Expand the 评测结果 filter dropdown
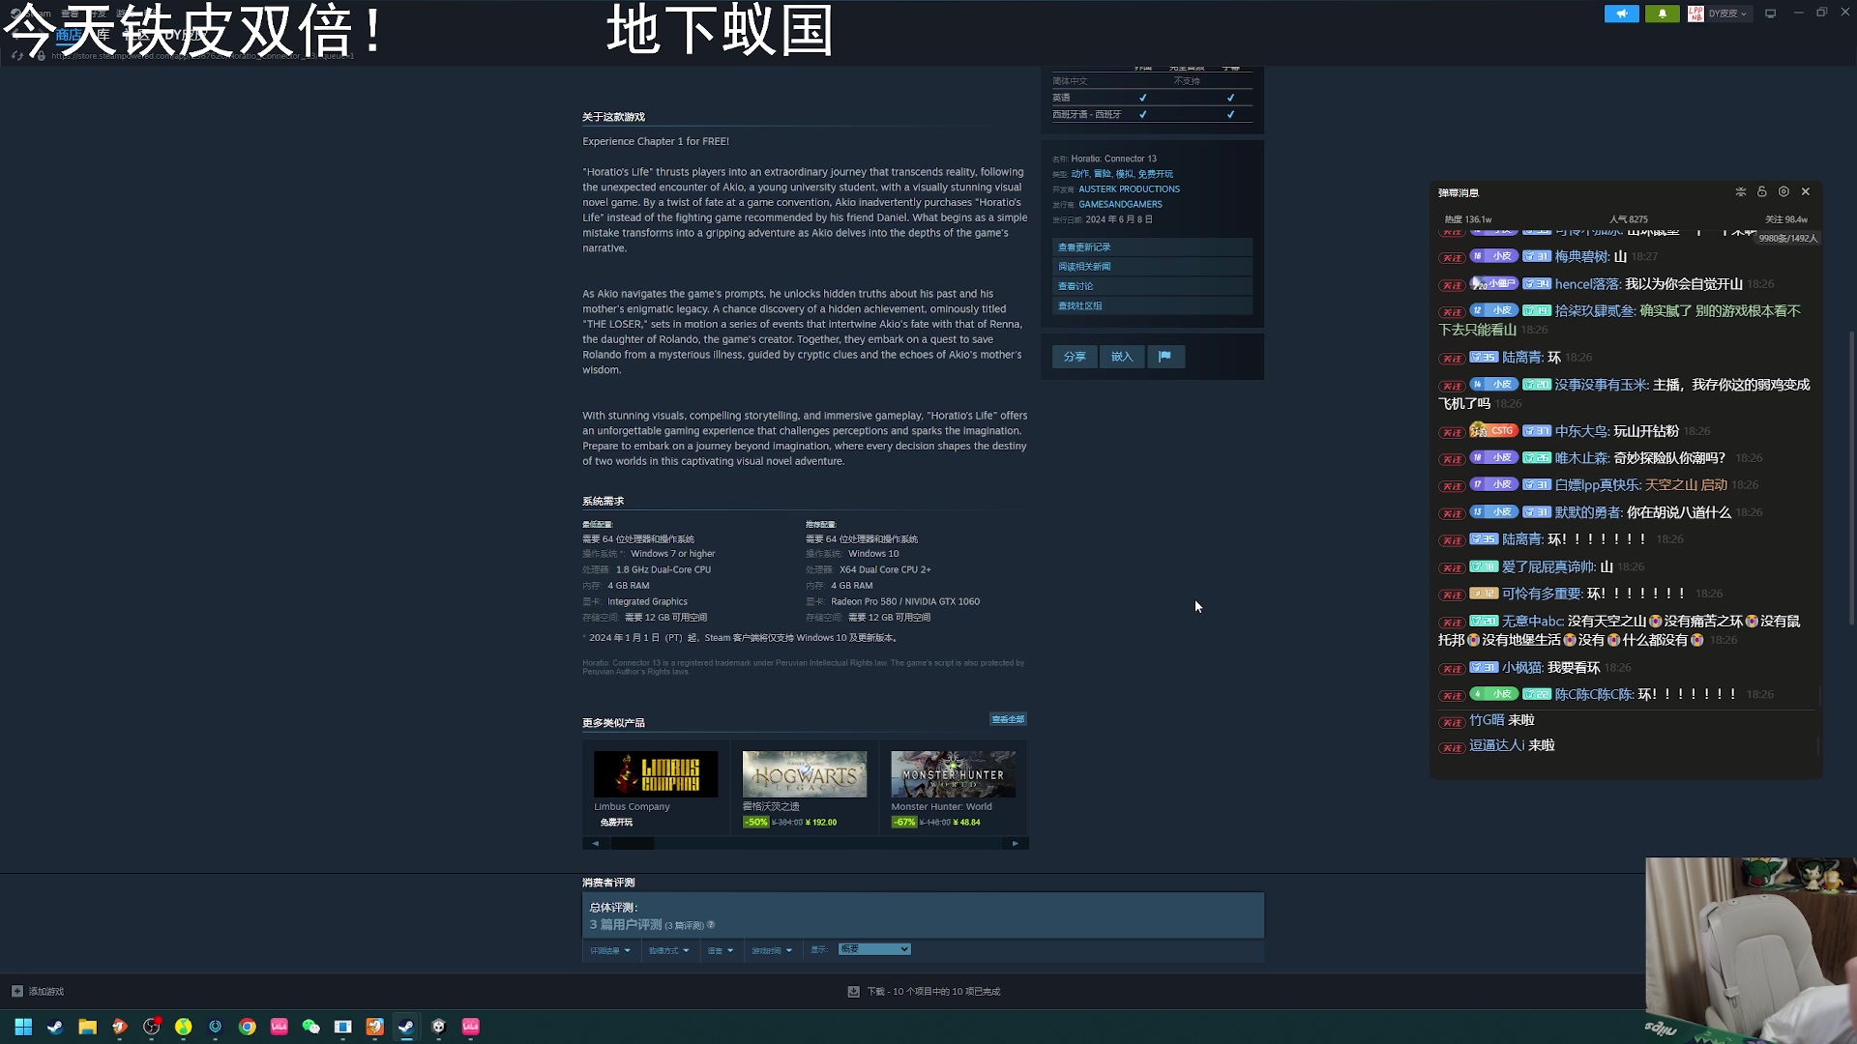Image resolution: width=1857 pixels, height=1044 pixels. tap(610, 951)
